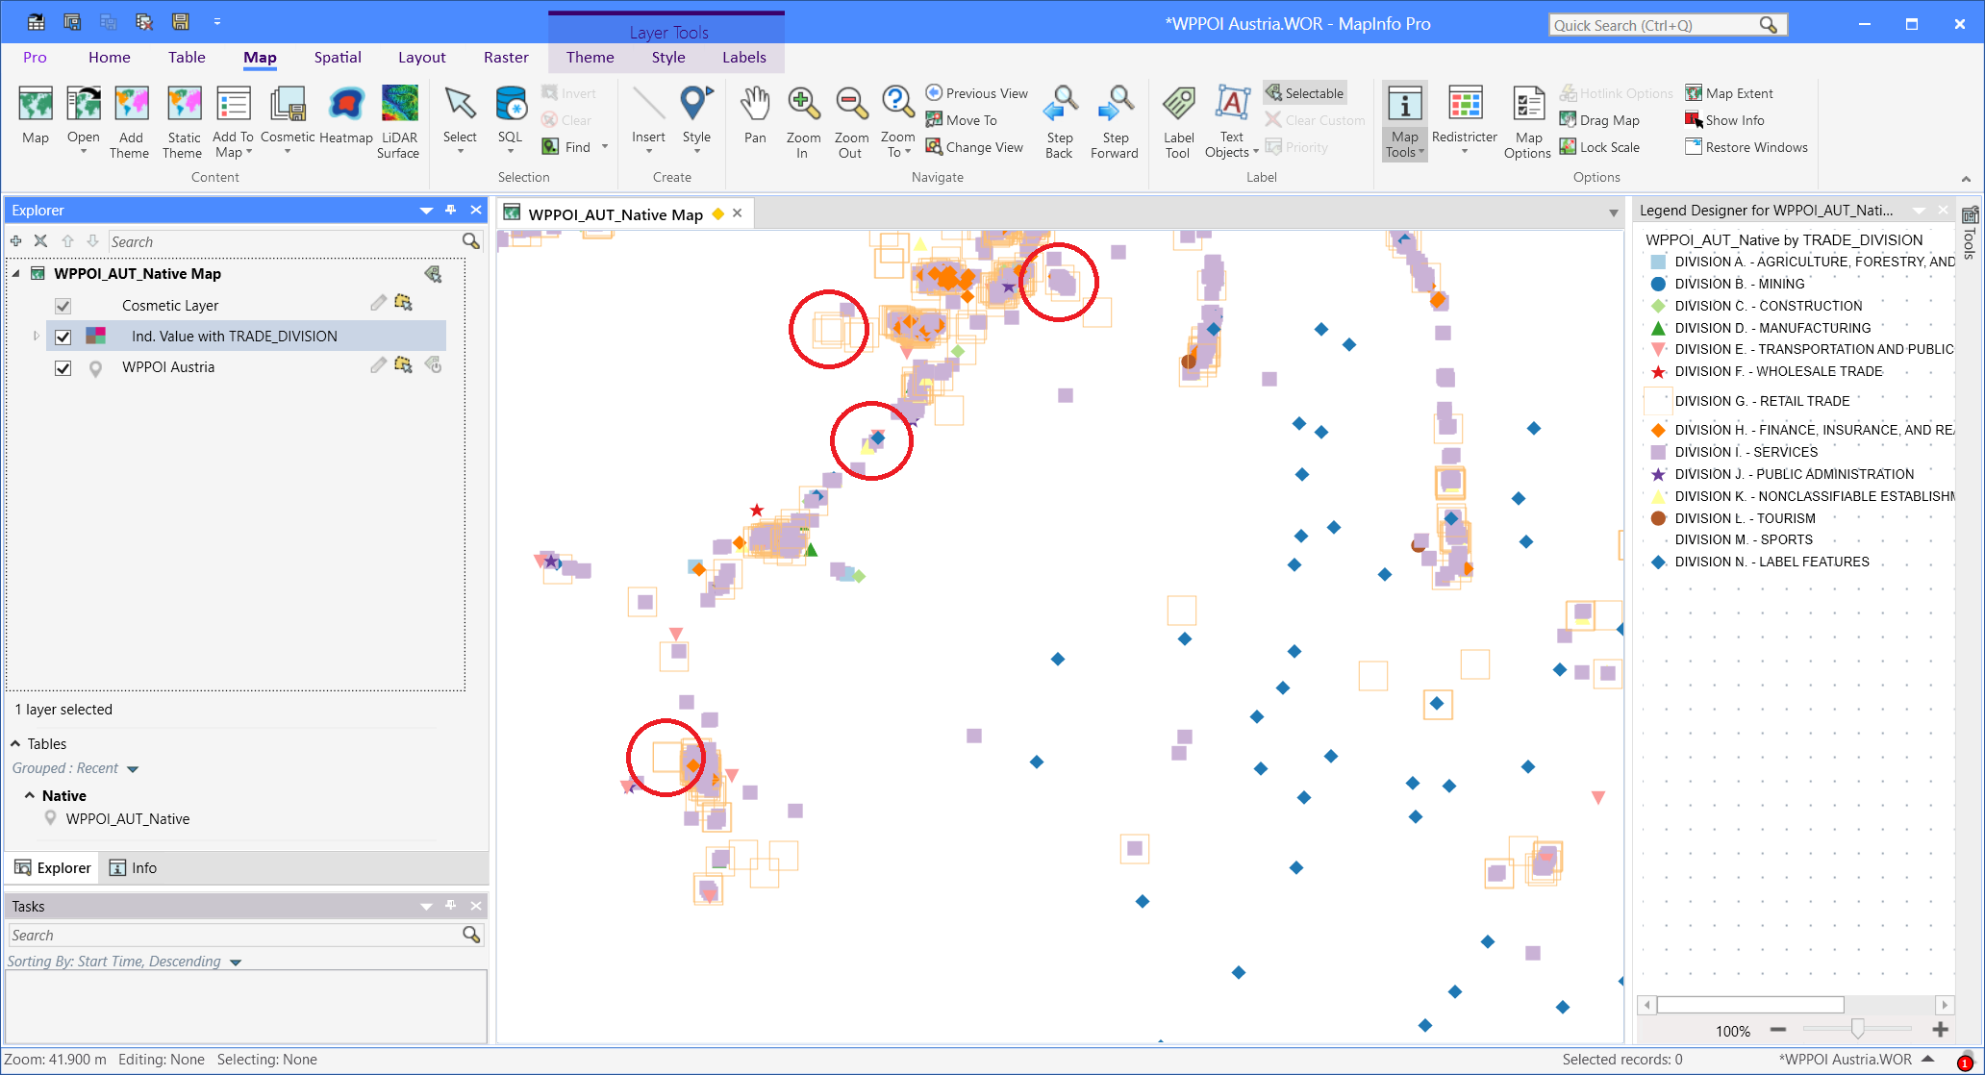Switch to the Labels tab
This screenshot has width=1985, height=1075.
[744, 58]
